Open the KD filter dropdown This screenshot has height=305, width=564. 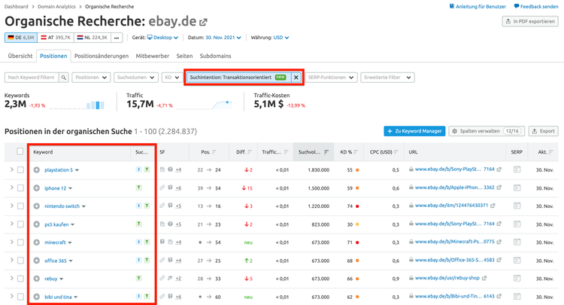tap(172, 78)
